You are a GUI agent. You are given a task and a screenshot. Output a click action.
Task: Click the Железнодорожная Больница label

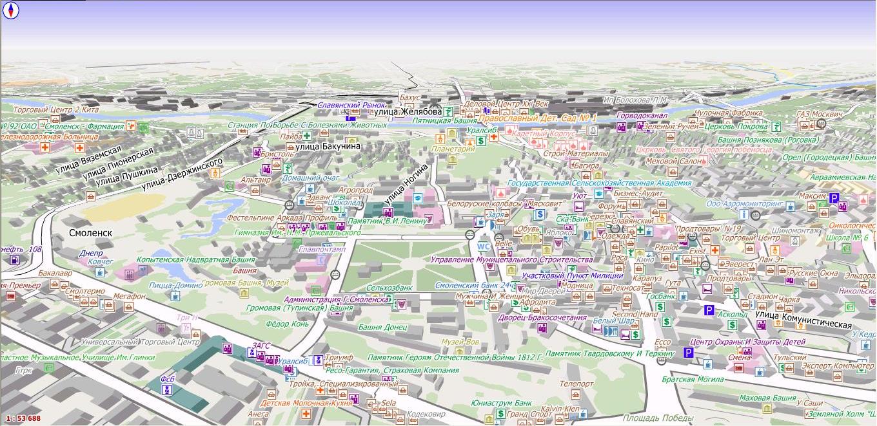coord(49,136)
